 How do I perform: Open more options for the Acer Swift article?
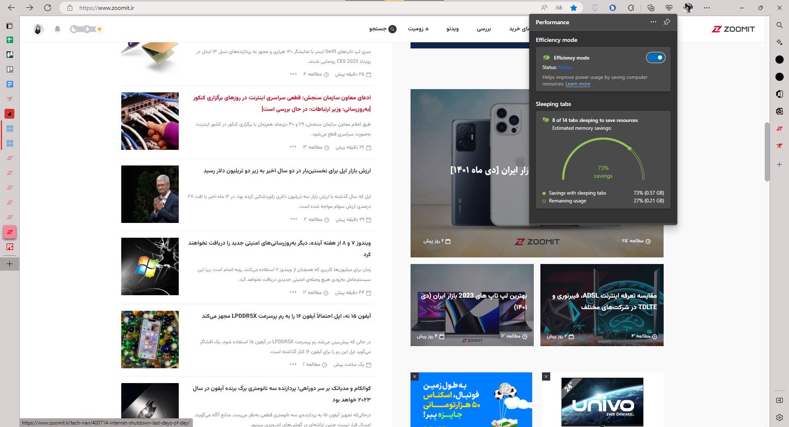tap(293, 74)
